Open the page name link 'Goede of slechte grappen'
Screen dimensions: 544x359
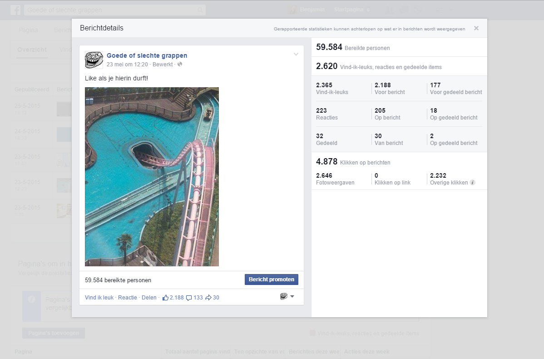tap(147, 55)
